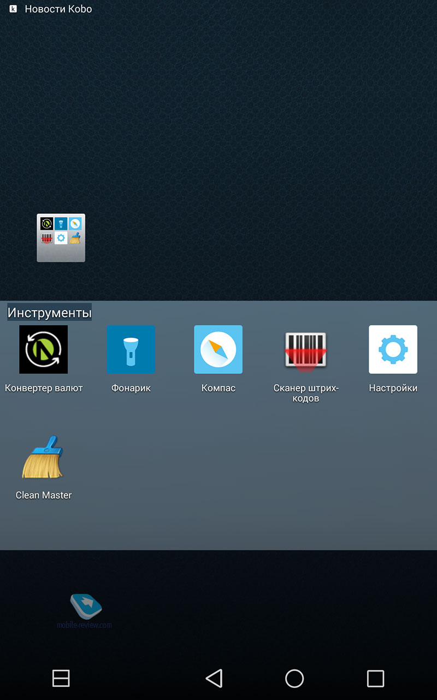Open the Компас compass app
Screen dimensions: 437x700
coord(218,349)
